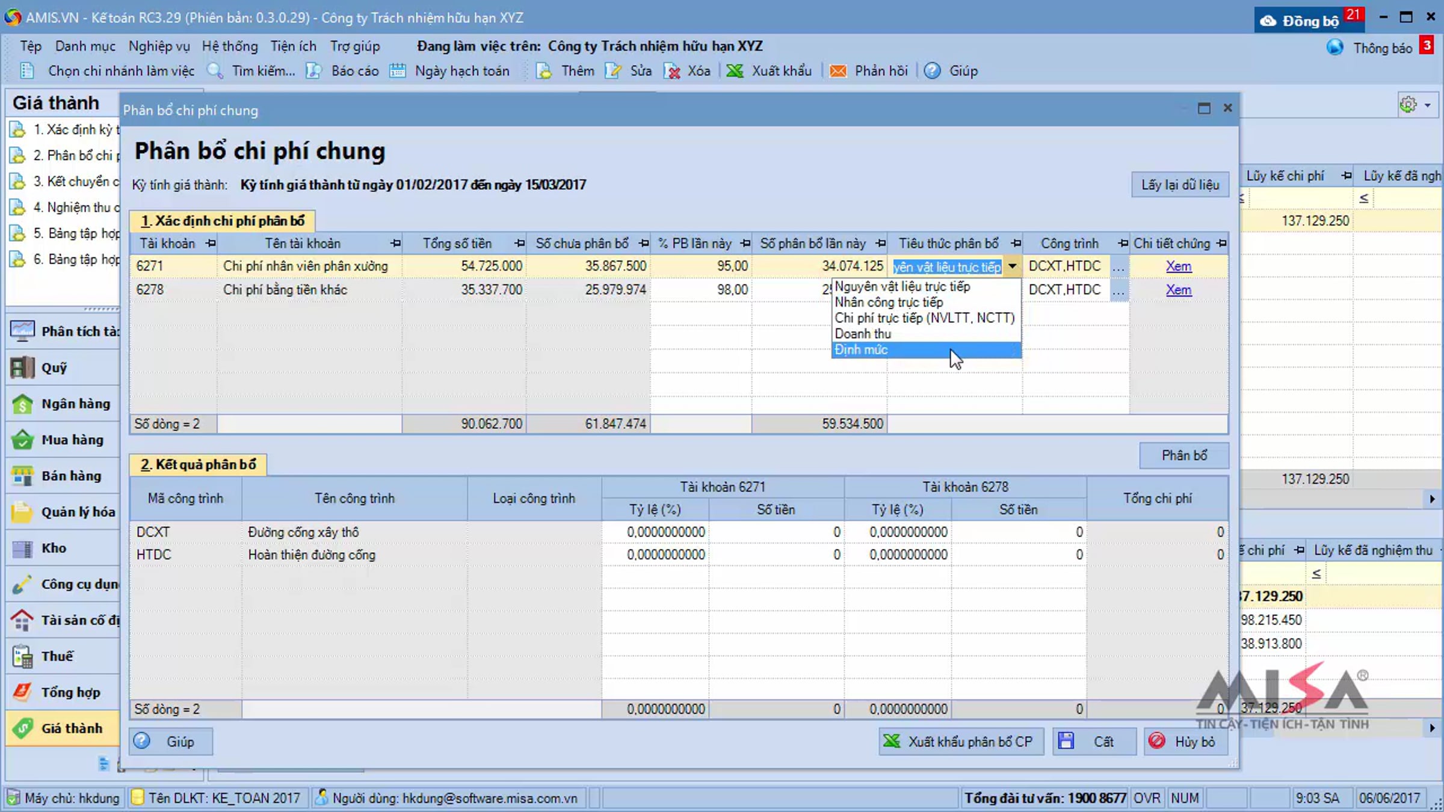This screenshot has height=812, width=1444.
Task: Open the Danh mục menu
Action: click(85, 46)
